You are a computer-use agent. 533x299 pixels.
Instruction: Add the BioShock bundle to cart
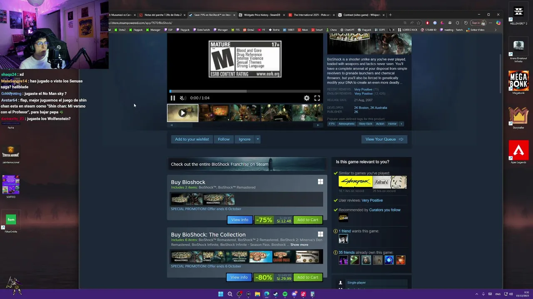coord(308,220)
